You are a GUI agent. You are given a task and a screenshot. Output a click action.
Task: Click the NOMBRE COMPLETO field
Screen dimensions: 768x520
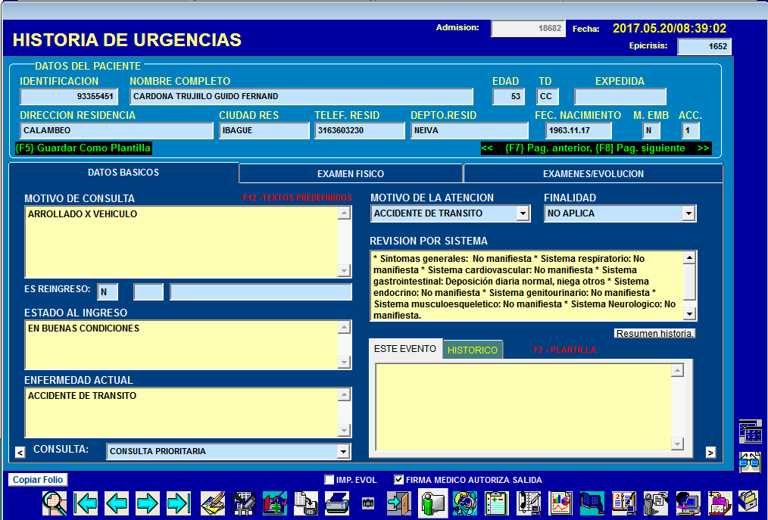[x=301, y=96]
